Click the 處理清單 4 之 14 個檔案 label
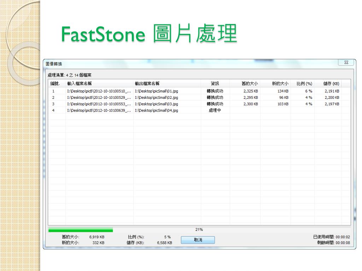This screenshot has height=271, width=362. coord(70,75)
